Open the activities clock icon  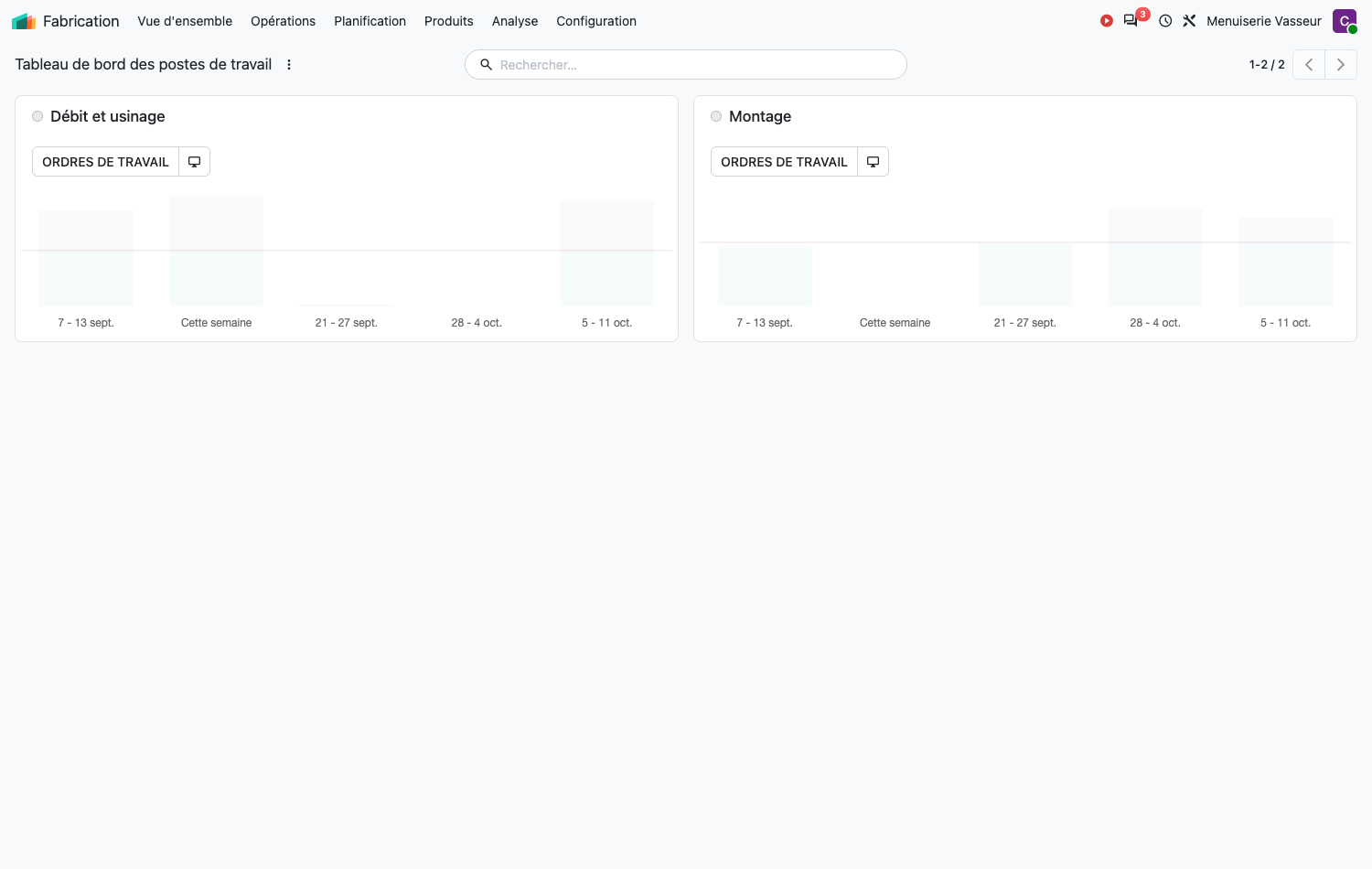1165,21
